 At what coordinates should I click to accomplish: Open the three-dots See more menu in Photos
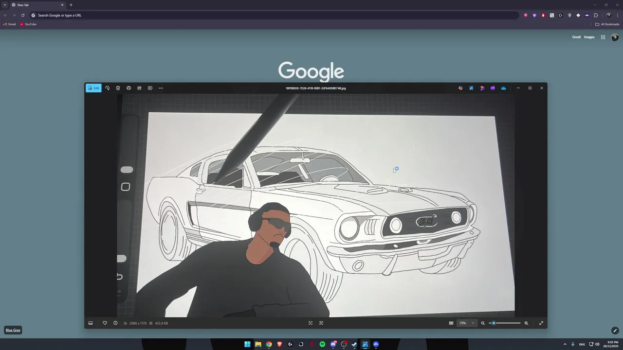(161, 88)
